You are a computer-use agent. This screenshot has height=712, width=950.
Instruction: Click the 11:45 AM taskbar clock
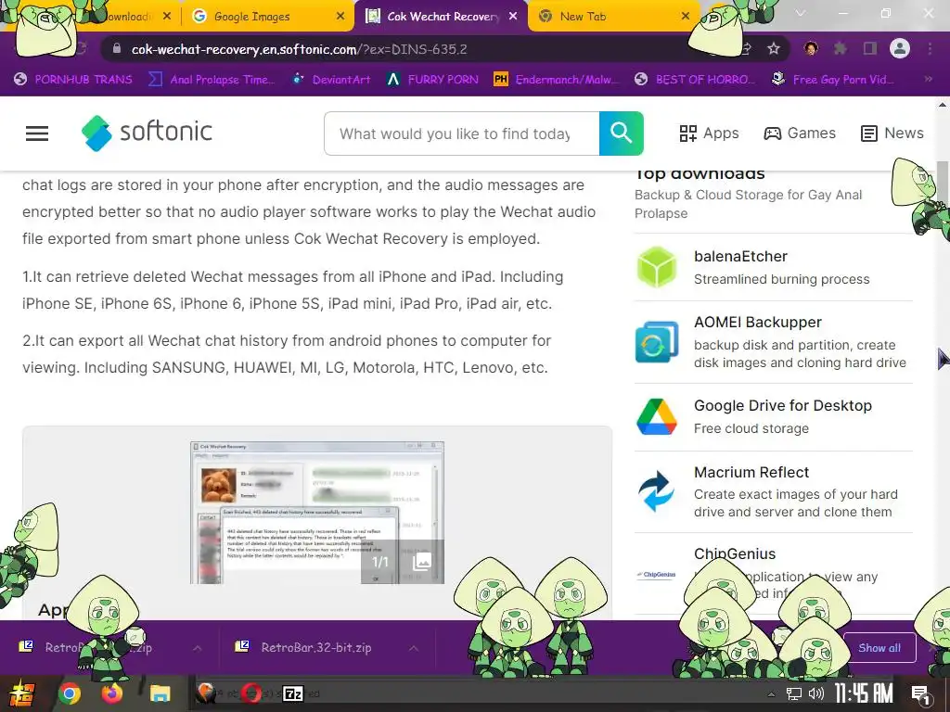tap(864, 693)
